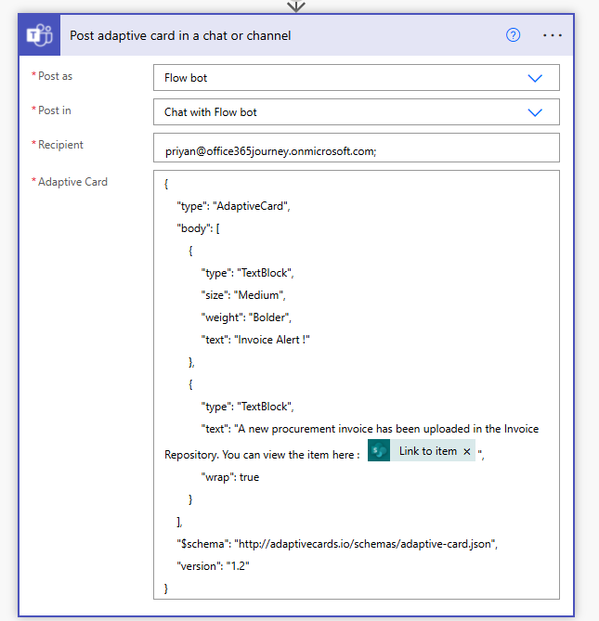The width and height of the screenshot is (599, 621).
Task: Click the "Invoice Alert !" text line
Action: click(255, 340)
